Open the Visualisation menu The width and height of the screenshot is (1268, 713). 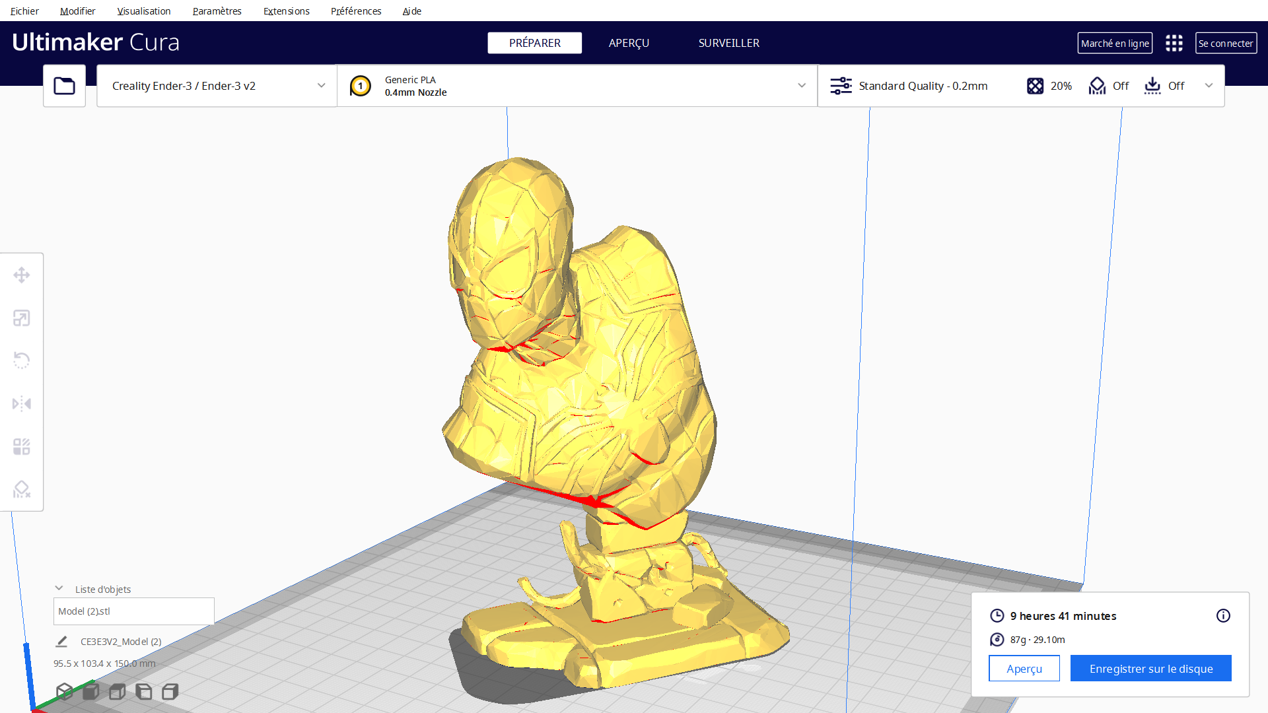click(x=144, y=11)
